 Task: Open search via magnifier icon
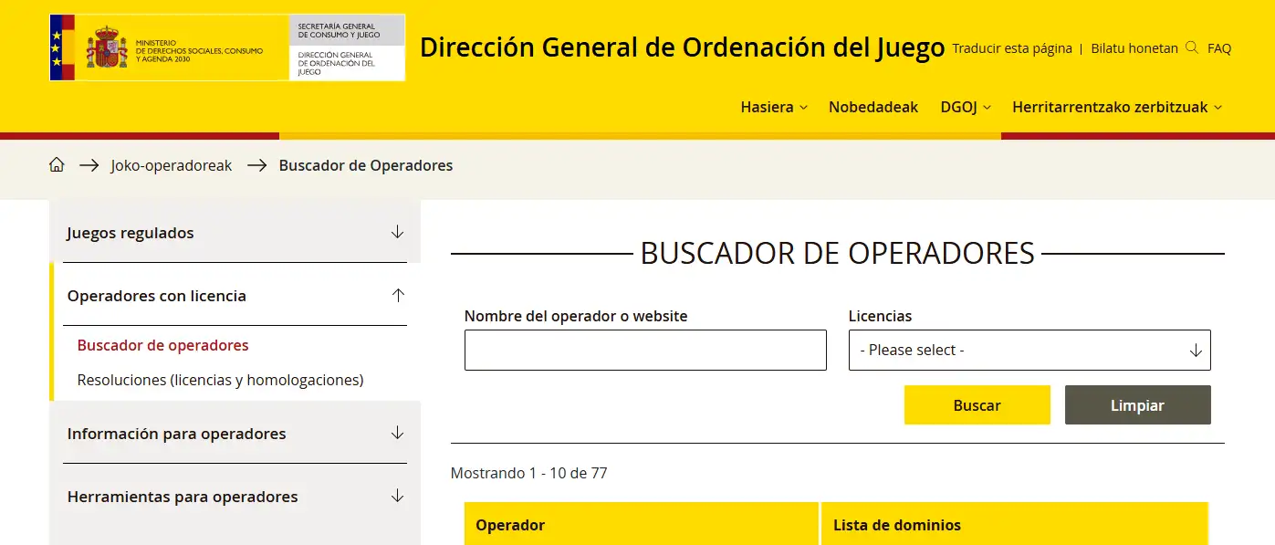(x=1192, y=47)
